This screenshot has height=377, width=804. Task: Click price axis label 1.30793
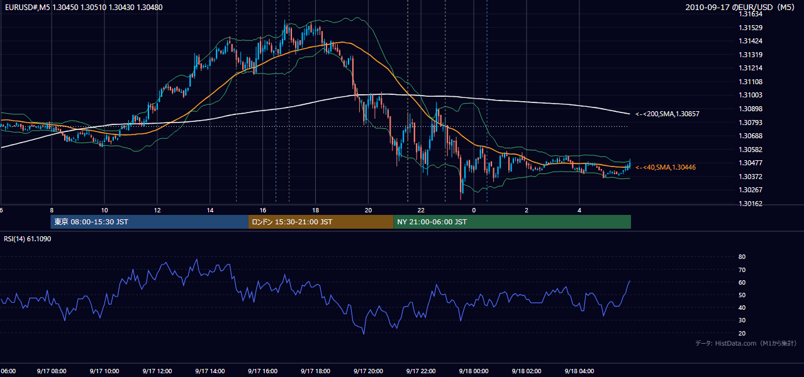(752, 123)
